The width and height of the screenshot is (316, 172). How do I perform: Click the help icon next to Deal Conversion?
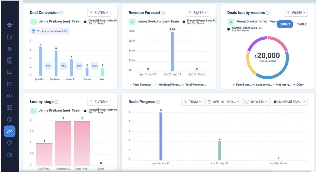[x=62, y=13]
